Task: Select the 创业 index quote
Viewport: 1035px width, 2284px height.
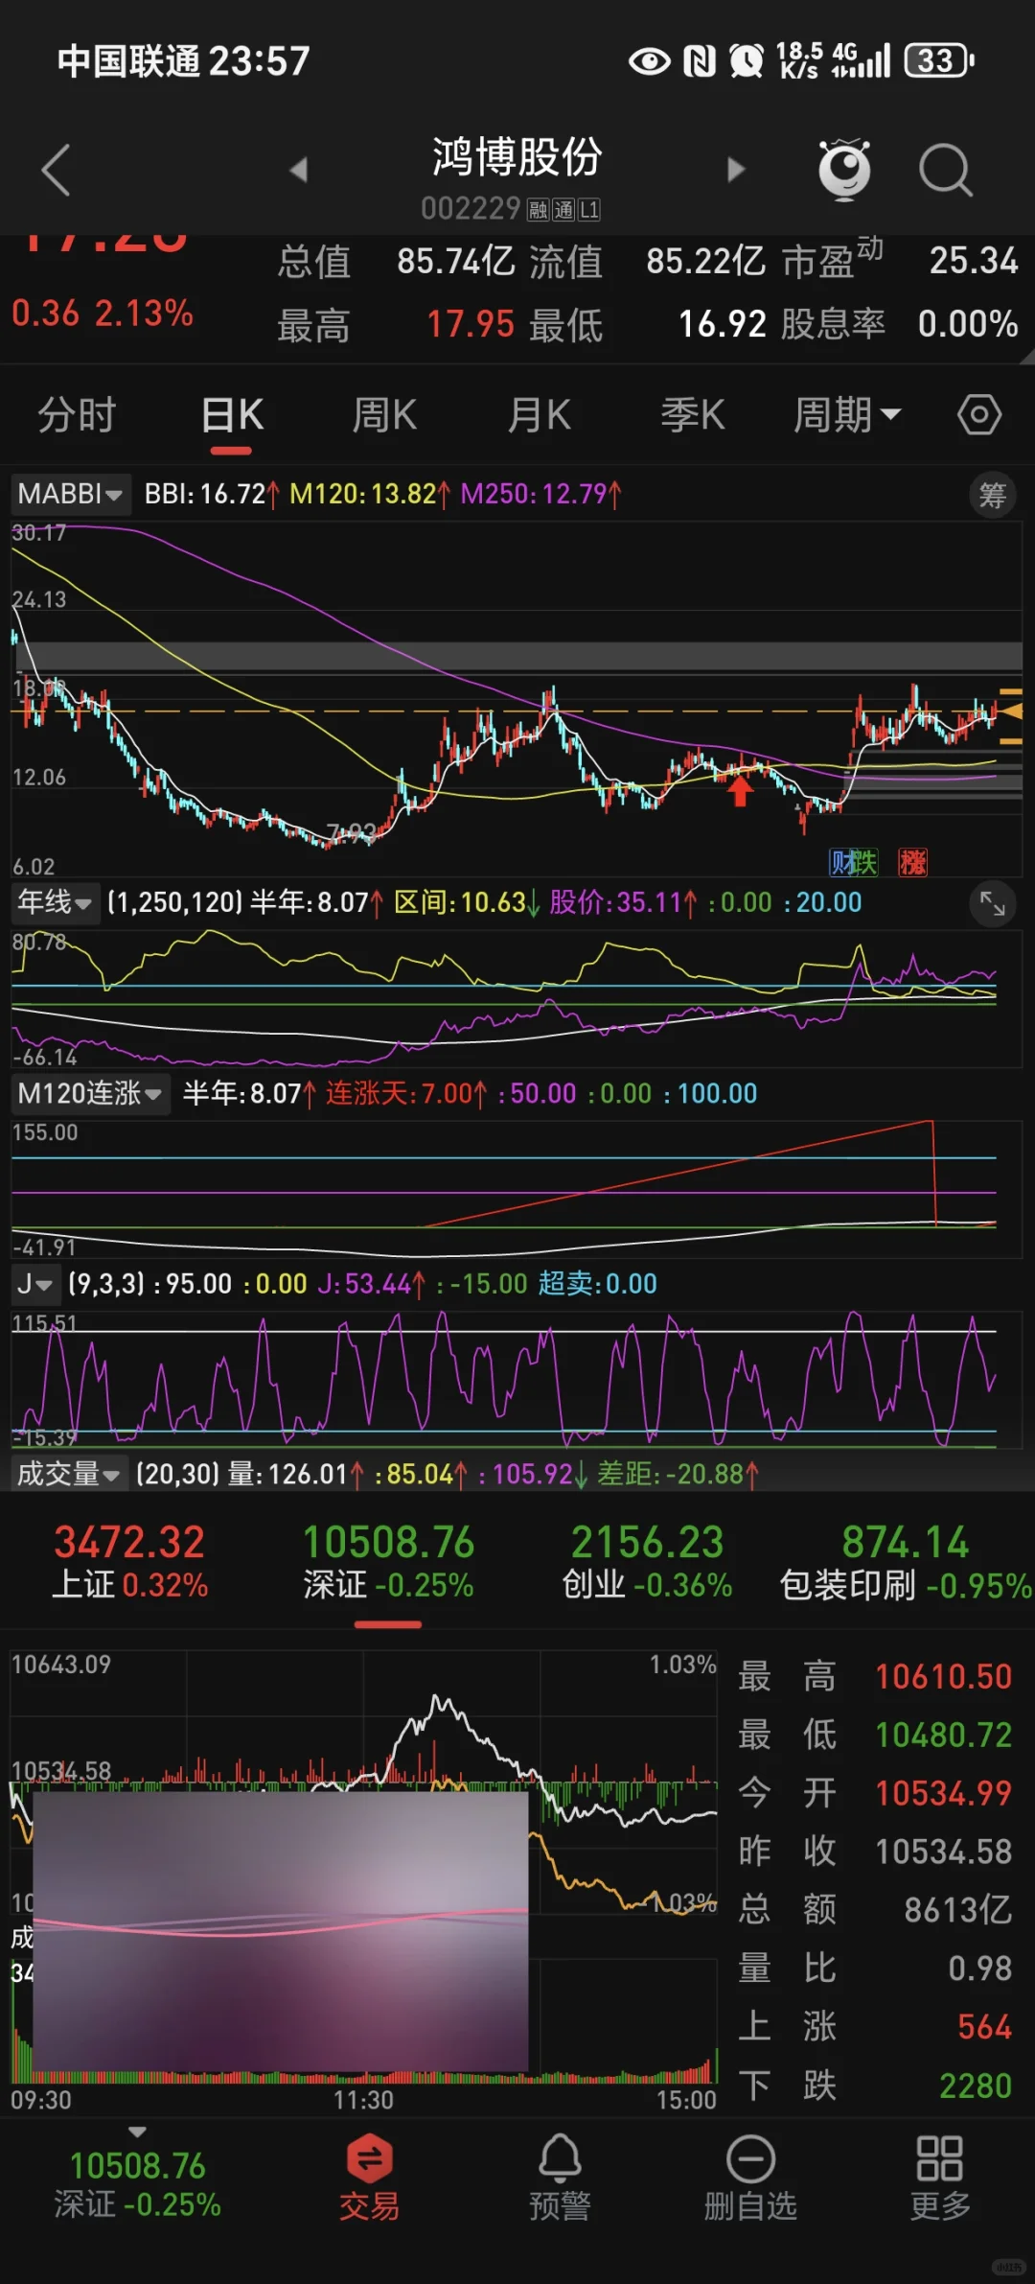Action: (x=647, y=1562)
